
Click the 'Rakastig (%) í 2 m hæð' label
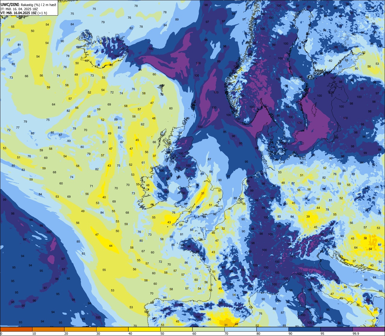click(38, 5)
